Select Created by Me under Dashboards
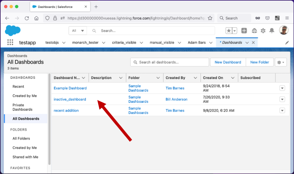Screen dimensions: 294x174 pyautogui.click(x=25, y=96)
